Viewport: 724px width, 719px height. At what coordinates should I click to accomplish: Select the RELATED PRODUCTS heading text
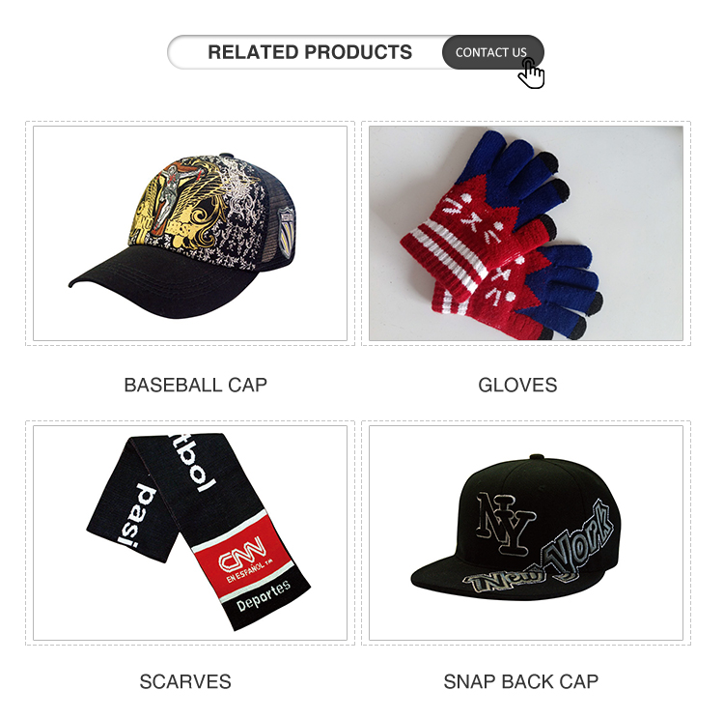pyautogui.click(x=310, y=52)
